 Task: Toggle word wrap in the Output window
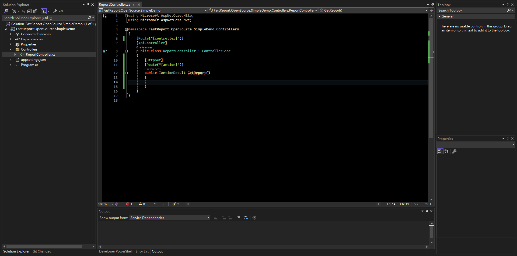[246, 218]
